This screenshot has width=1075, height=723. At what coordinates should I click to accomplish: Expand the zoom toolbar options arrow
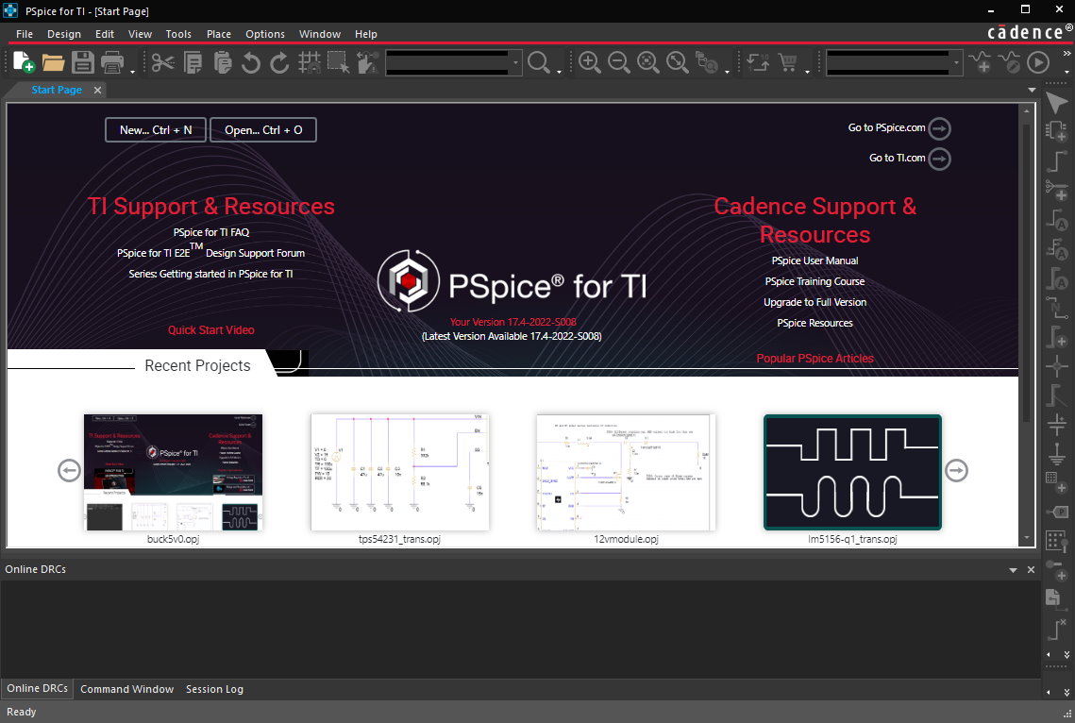click(727, 71)
